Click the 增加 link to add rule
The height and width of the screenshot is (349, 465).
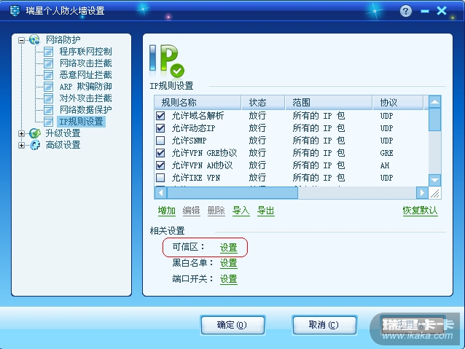pos(167,211)
